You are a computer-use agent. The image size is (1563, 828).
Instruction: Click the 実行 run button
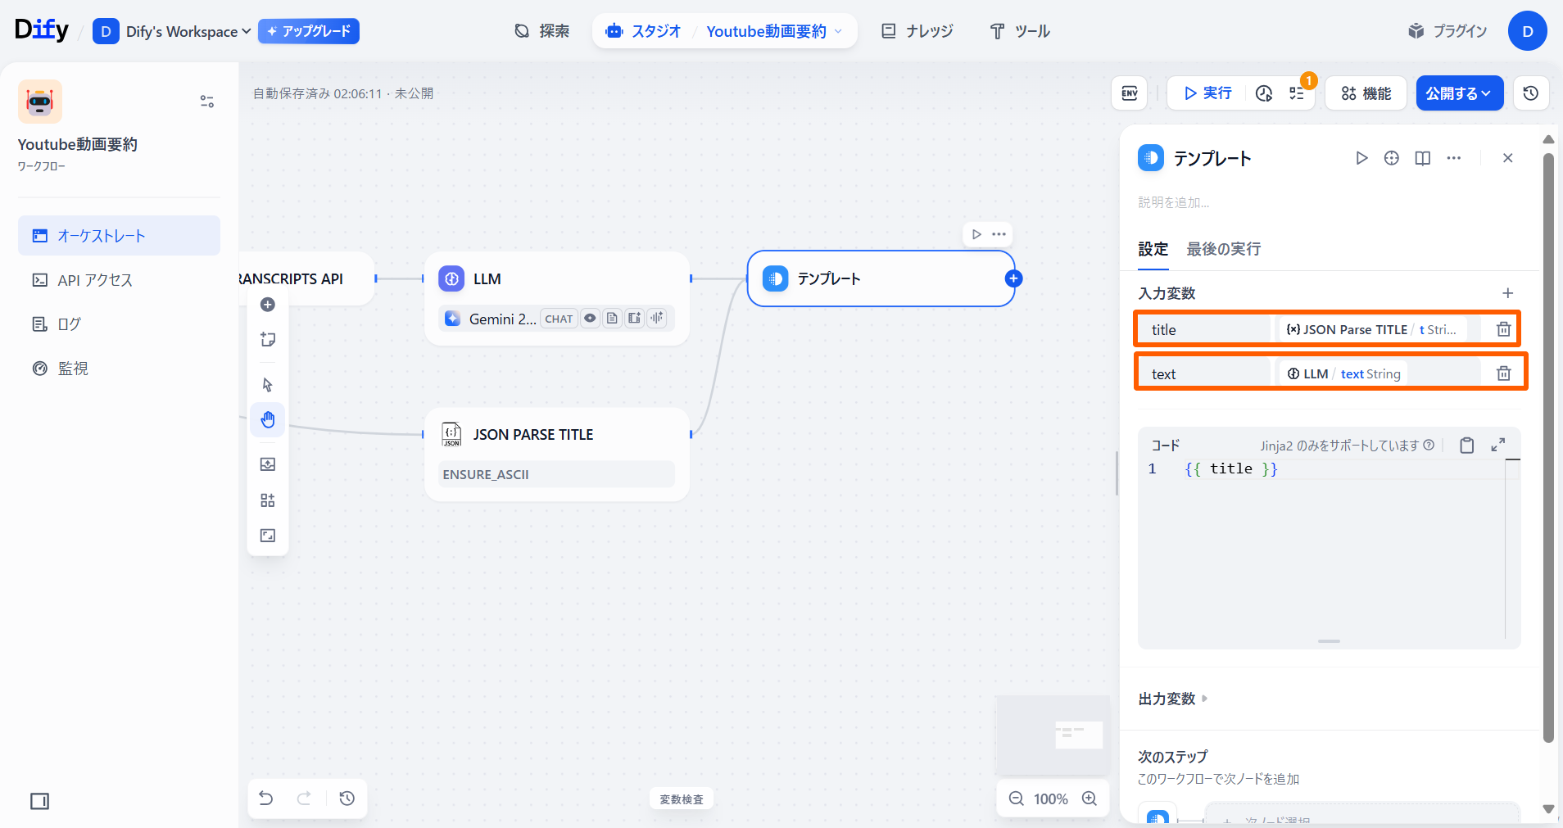click(x=1207, y=93)
